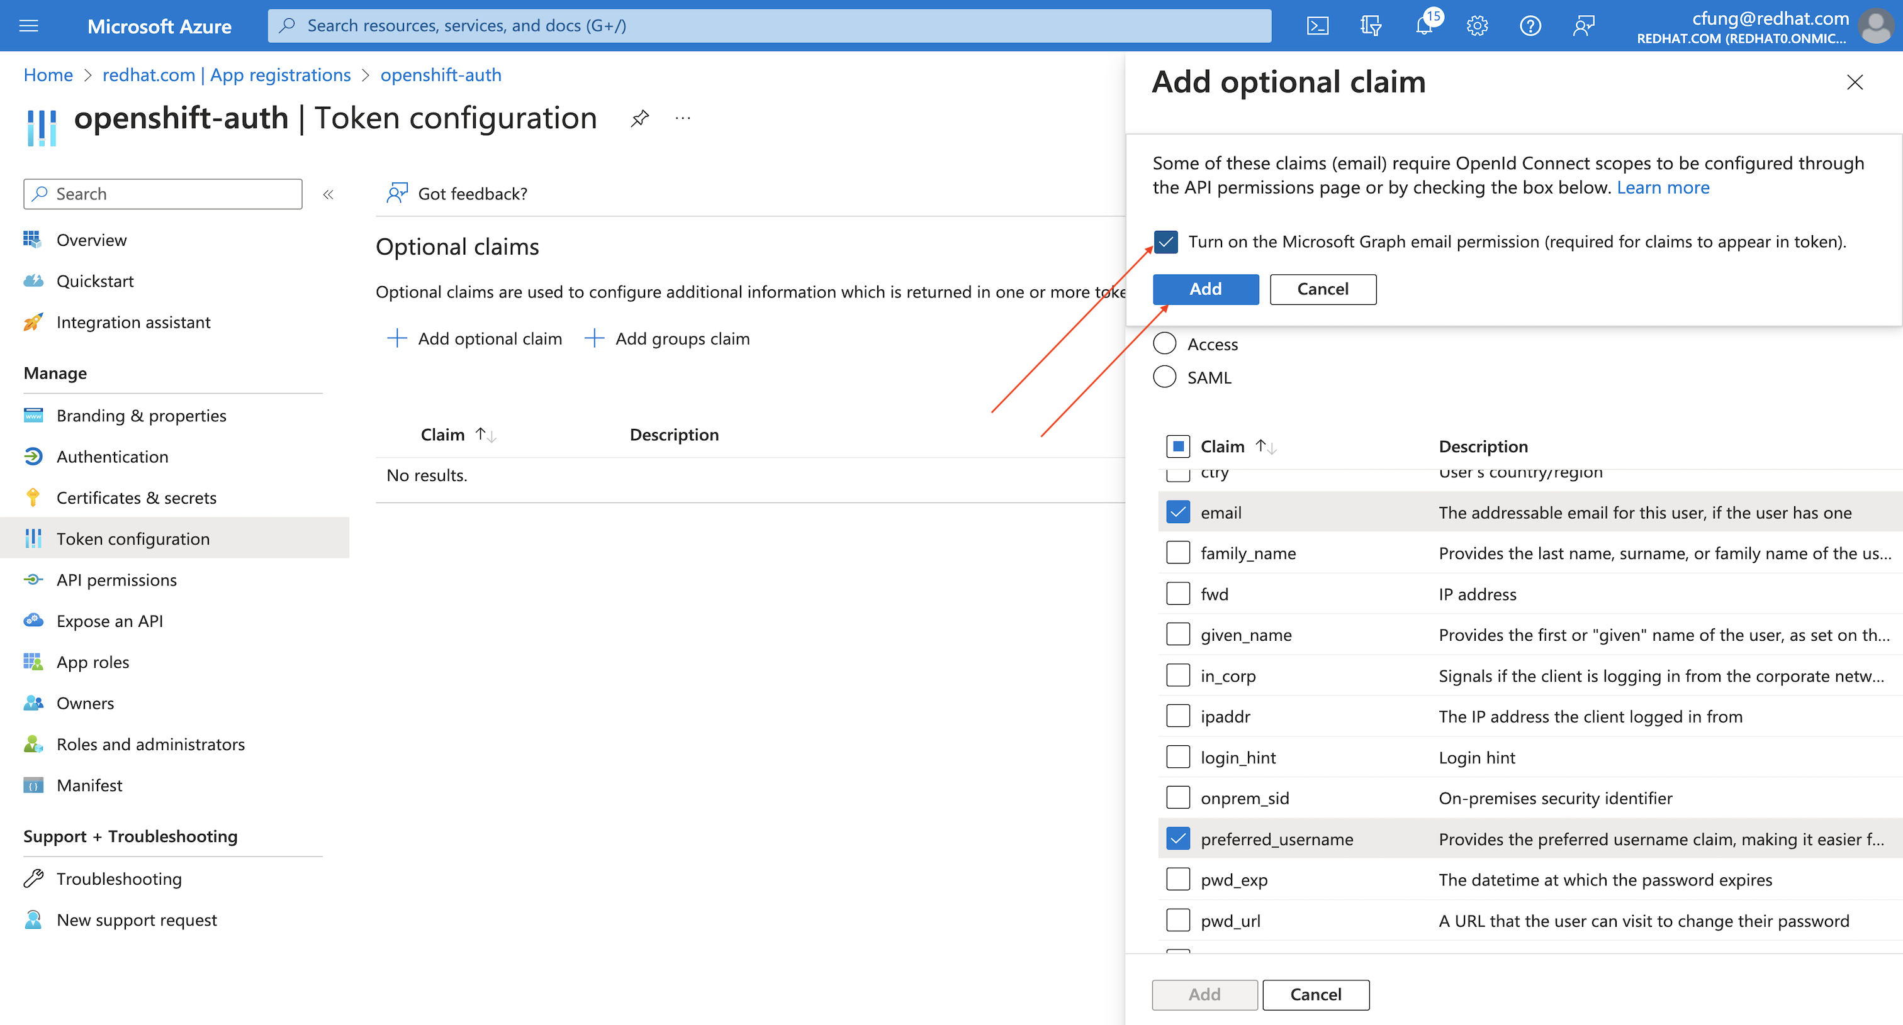Select the preferred_username claim checkbox
The image size is (1903, 1025).
click(x=1174, y=838)
